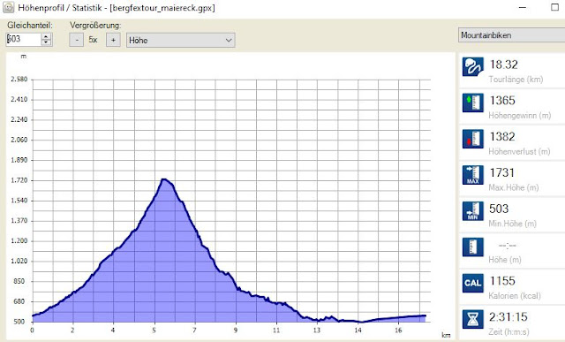Click the 1.720 y-axis label
This screenshot has width=565, height=342.
click(x=19, y=180)
